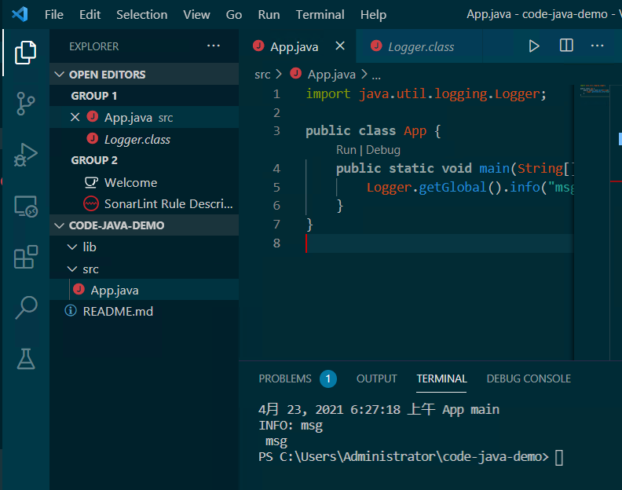Image resolution: width=622 pixels, height=490 pixels.
Task: Click the Debug code lens link
Action: (x=383, y=150)
